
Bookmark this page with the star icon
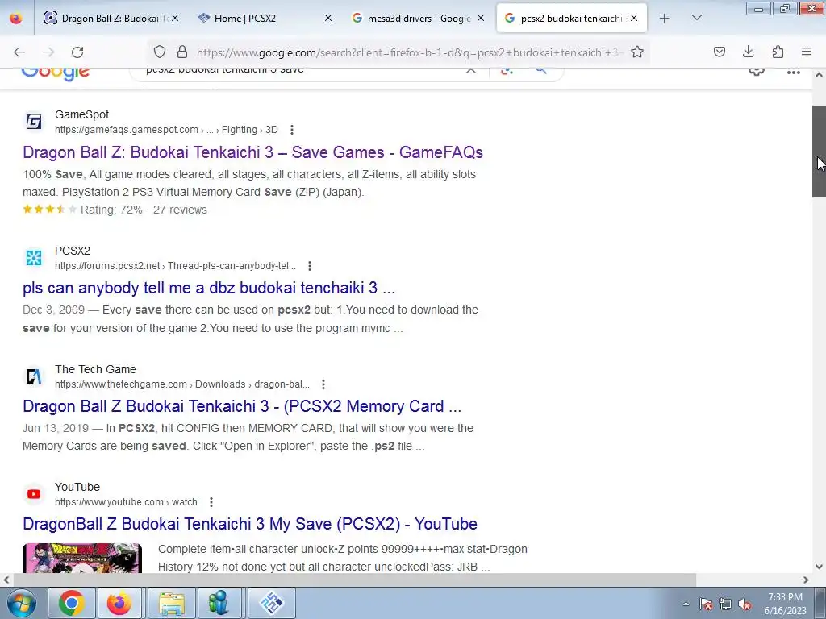(637, 52)
